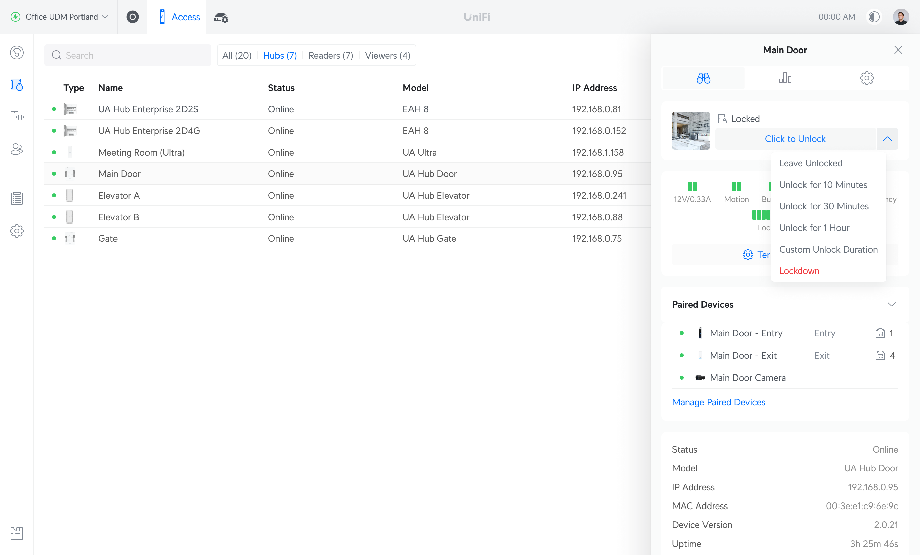
Task: Click the Uptime value 3h 25m 46s
Action: [x=874, y=544]
